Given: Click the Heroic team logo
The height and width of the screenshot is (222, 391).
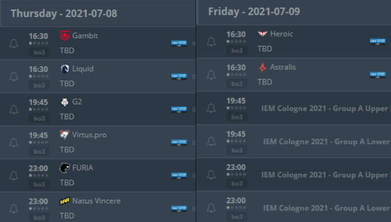Looking at the screenshot, I should click(262, 34).
